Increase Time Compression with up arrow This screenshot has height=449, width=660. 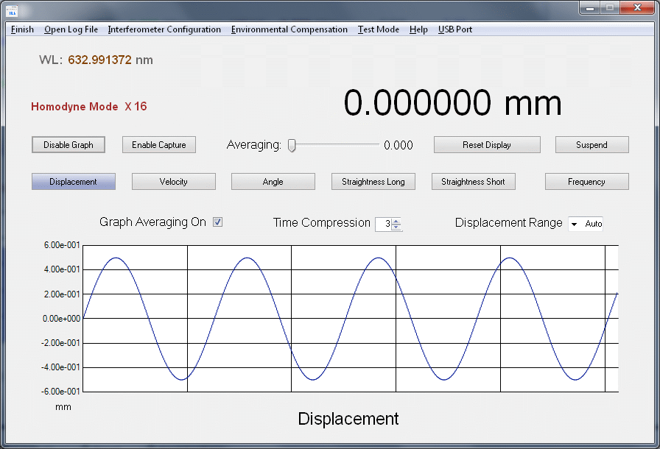(396, 221)
